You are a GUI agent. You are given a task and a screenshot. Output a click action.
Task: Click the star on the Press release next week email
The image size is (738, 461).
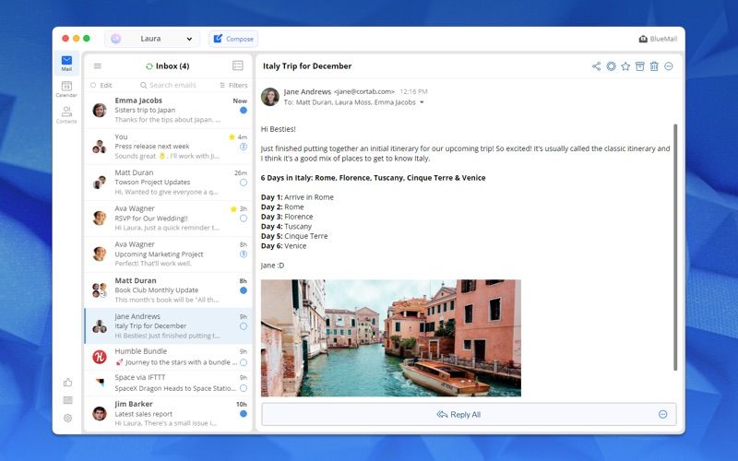pyautogui.click(x=232, y=136)
